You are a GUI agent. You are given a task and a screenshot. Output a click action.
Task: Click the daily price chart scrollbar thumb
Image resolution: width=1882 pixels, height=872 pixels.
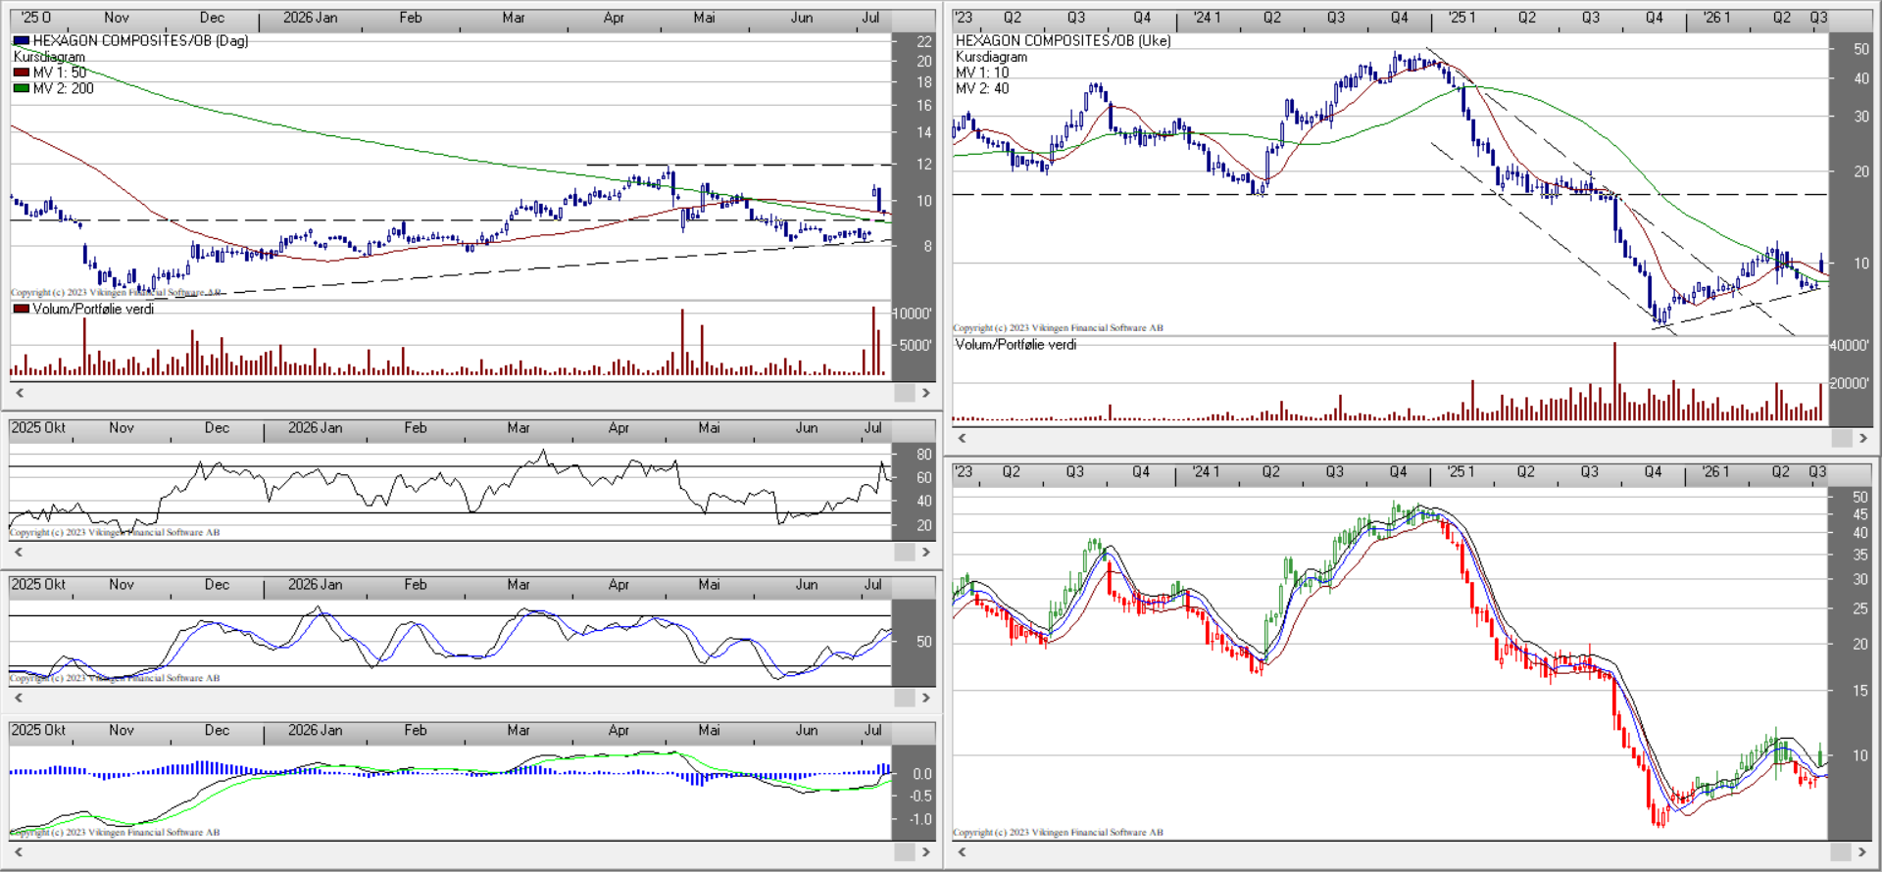pyautogui.click(x=904, y=393)
